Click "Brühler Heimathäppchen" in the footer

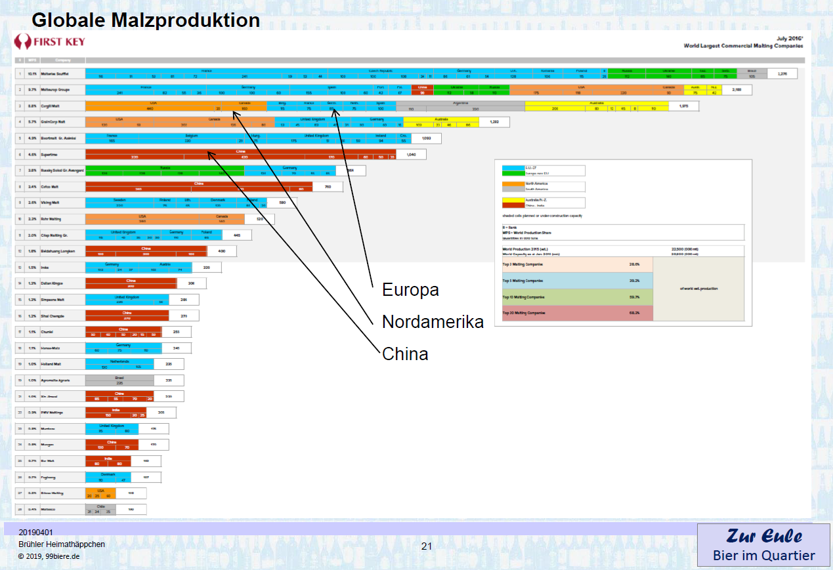click(x=62, y=544)
